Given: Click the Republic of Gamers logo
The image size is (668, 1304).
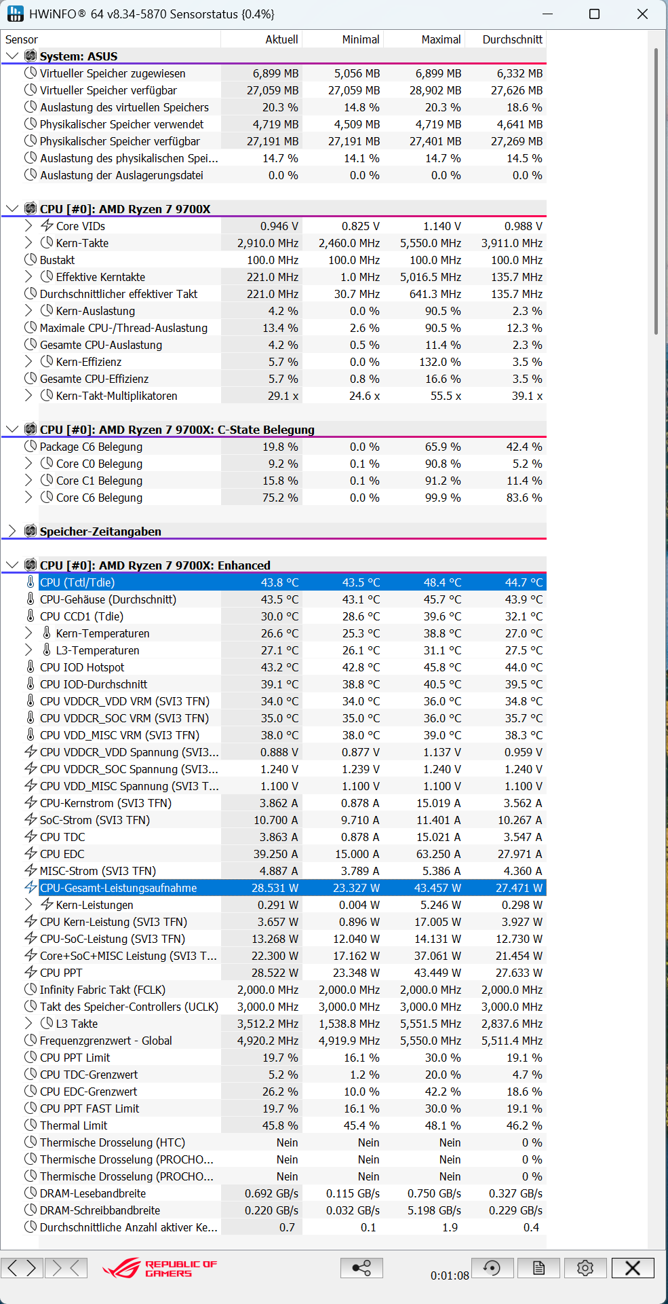Looking at the screenshot, I should coord(160,1268).
